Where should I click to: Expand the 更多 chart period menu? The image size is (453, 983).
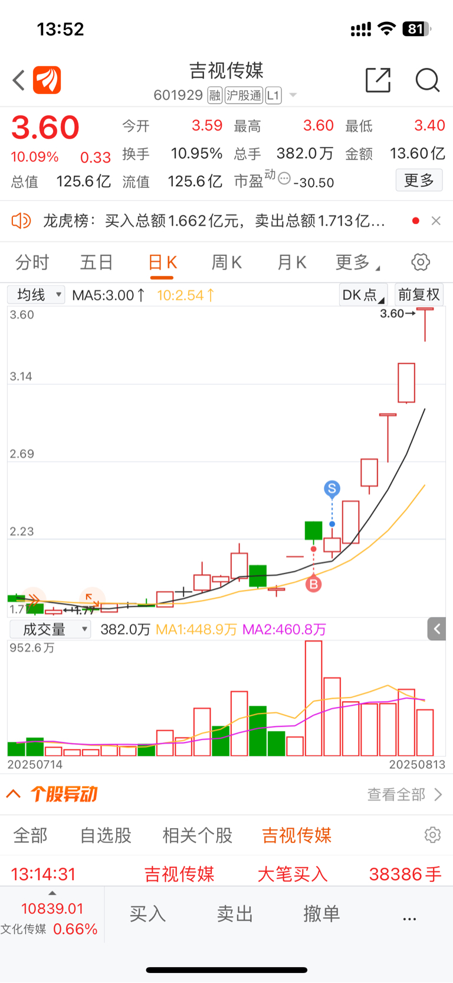[x=357, y=262]
